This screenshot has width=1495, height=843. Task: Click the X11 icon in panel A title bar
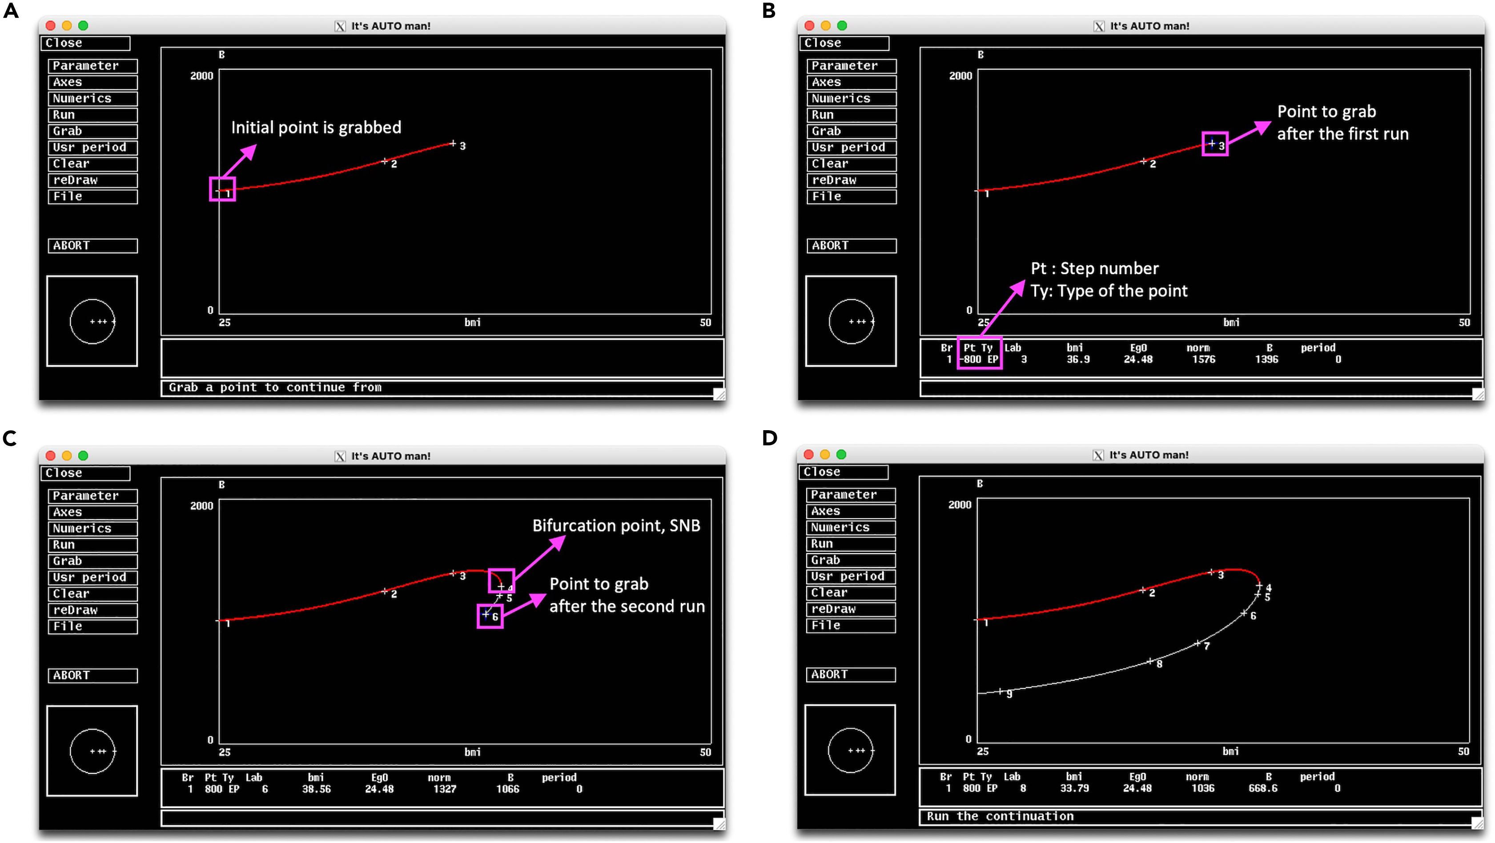tap(340, 26)
